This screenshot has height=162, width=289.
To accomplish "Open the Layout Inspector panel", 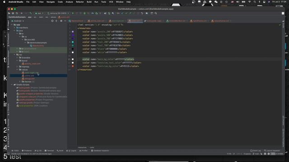I will [x=272, y=151].
